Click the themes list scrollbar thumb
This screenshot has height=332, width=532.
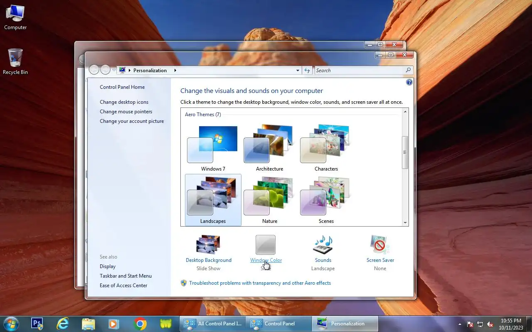pyautogui.click(x=405, y=152)
